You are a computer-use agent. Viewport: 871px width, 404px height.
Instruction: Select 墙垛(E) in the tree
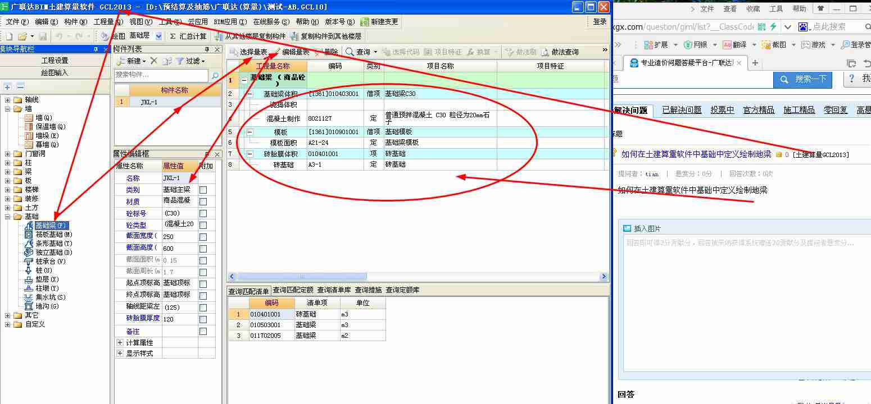[47, 136]
